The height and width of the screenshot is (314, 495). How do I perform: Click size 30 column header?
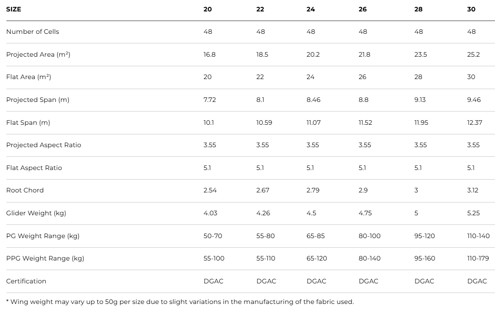click(471, 9)
